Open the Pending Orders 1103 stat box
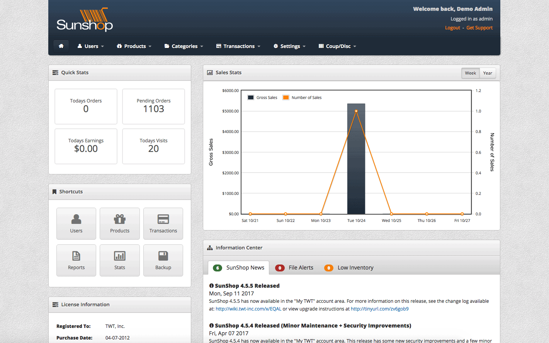The height and width of the screenshot is (343, 549). tap(153, 106)
